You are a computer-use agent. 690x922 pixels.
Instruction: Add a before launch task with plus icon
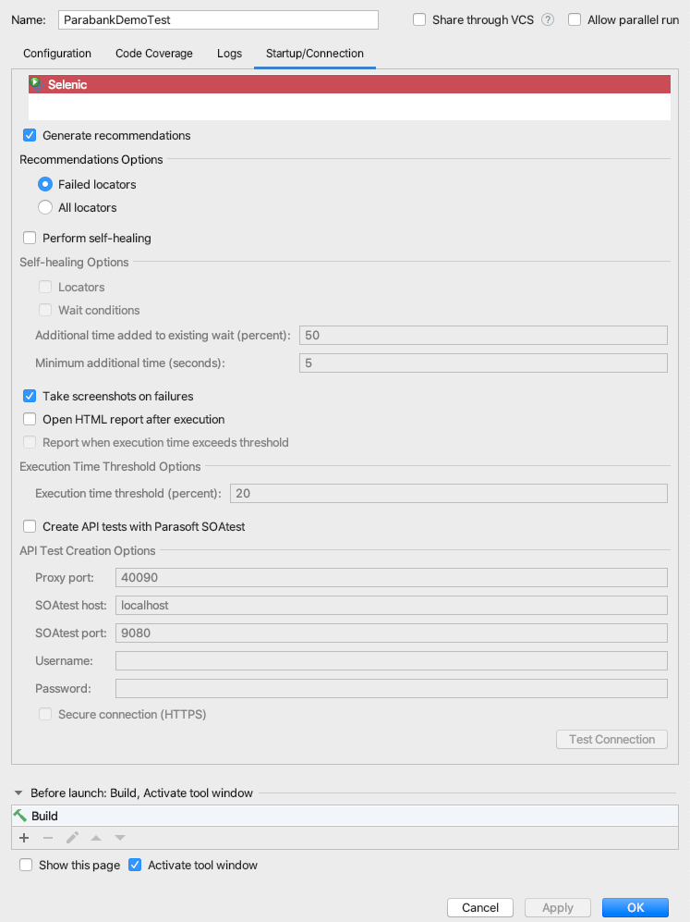pos(24,838)
